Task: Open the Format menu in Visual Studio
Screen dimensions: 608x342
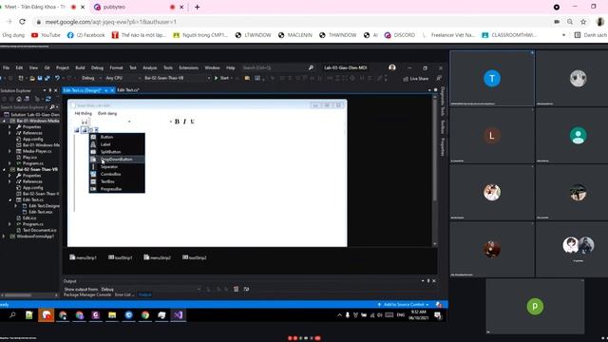Action: (x=116, y=67)
